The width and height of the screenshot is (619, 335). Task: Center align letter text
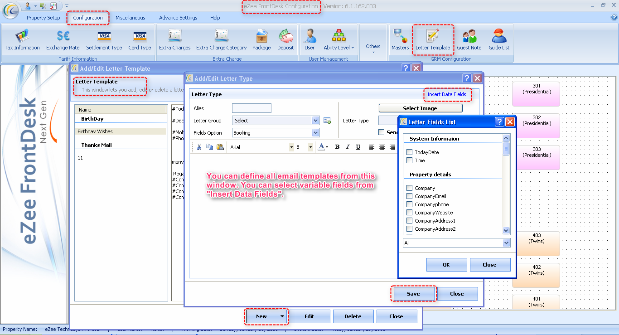(x=382, y=147)
